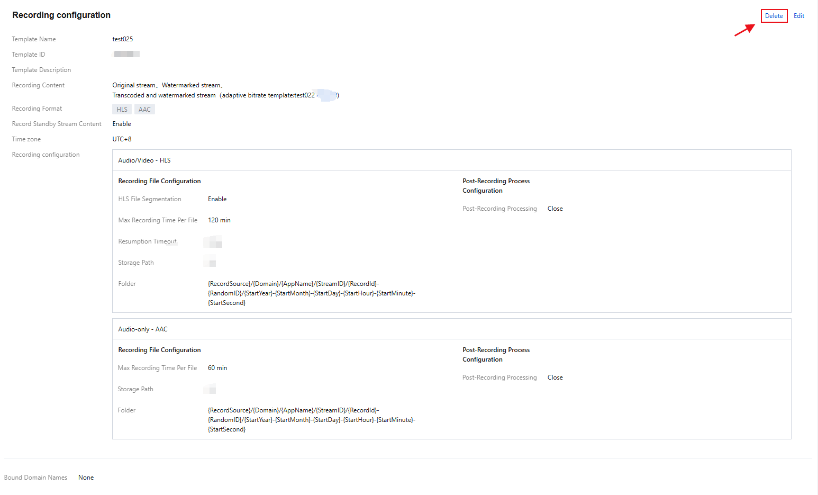Click the Bound Domain Names None value
The width and height of the screenshot is (818, 495).
[86, 478]
